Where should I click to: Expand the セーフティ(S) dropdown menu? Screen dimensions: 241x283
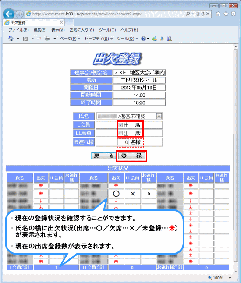point(99,39)
